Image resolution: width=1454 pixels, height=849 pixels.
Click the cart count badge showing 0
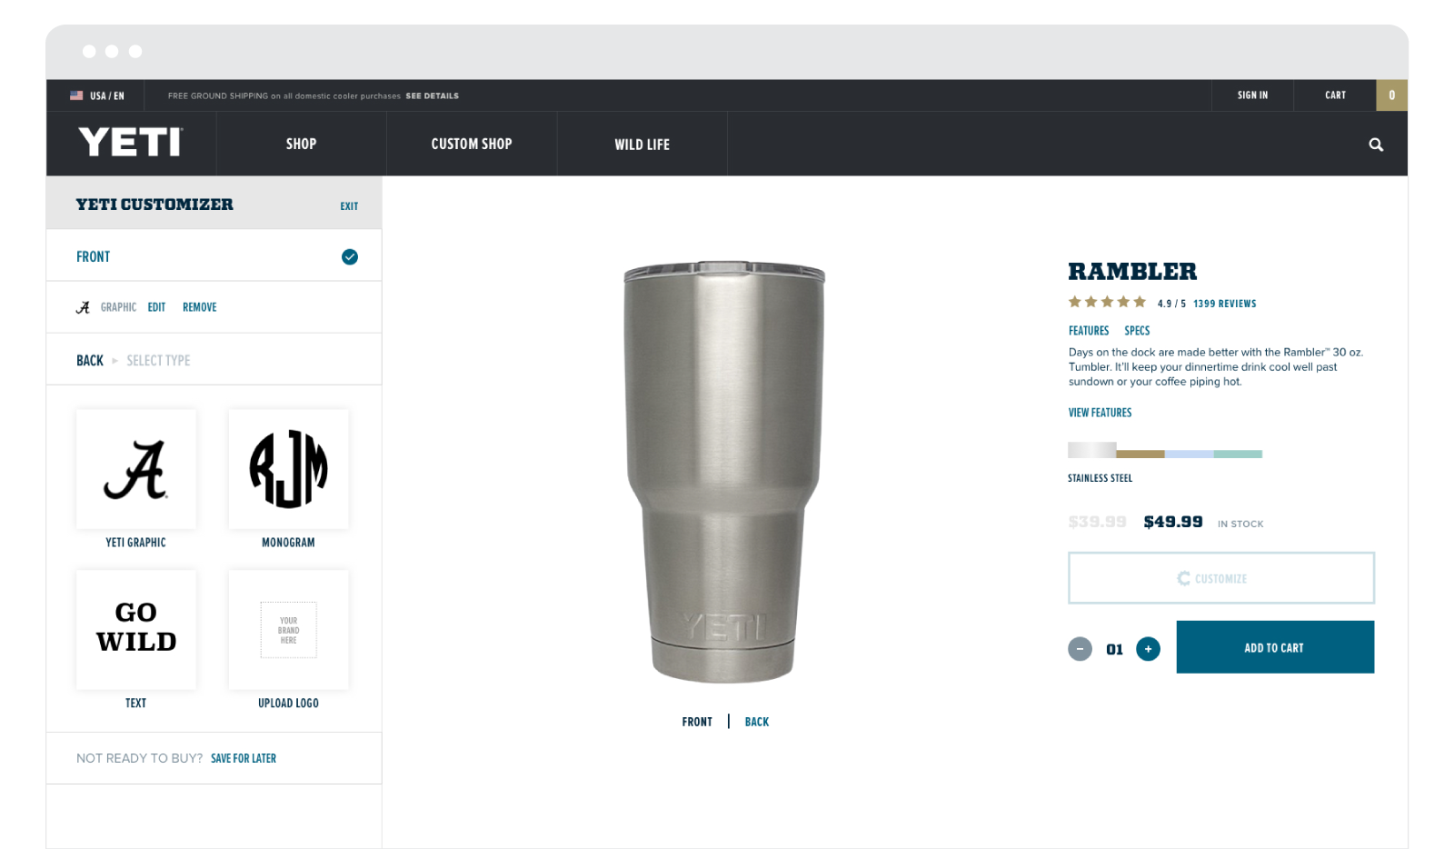pyautogui.click(x=1391, y=95)
